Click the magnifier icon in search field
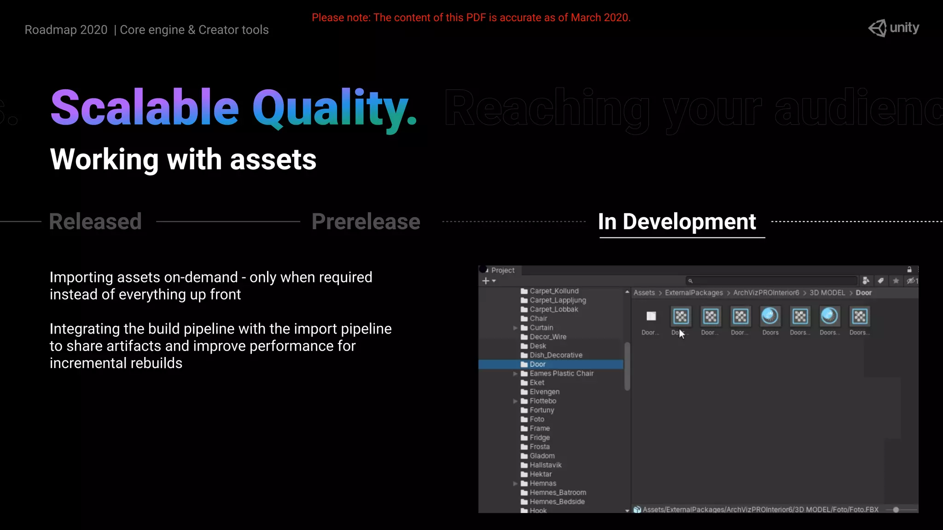943x530 pixels. point(690,281)
